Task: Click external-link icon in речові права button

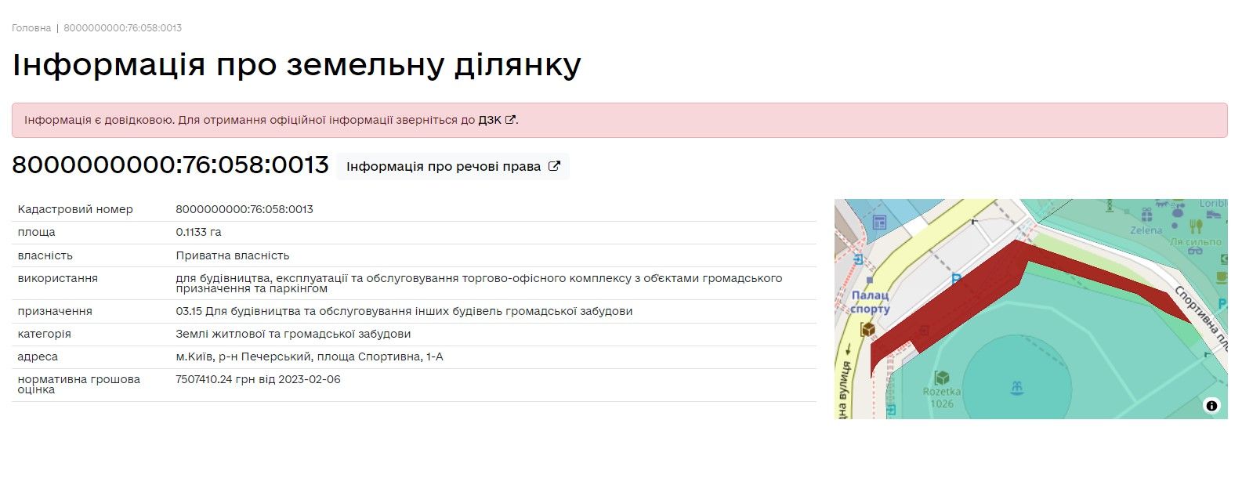Action: [x=554, y=166]
